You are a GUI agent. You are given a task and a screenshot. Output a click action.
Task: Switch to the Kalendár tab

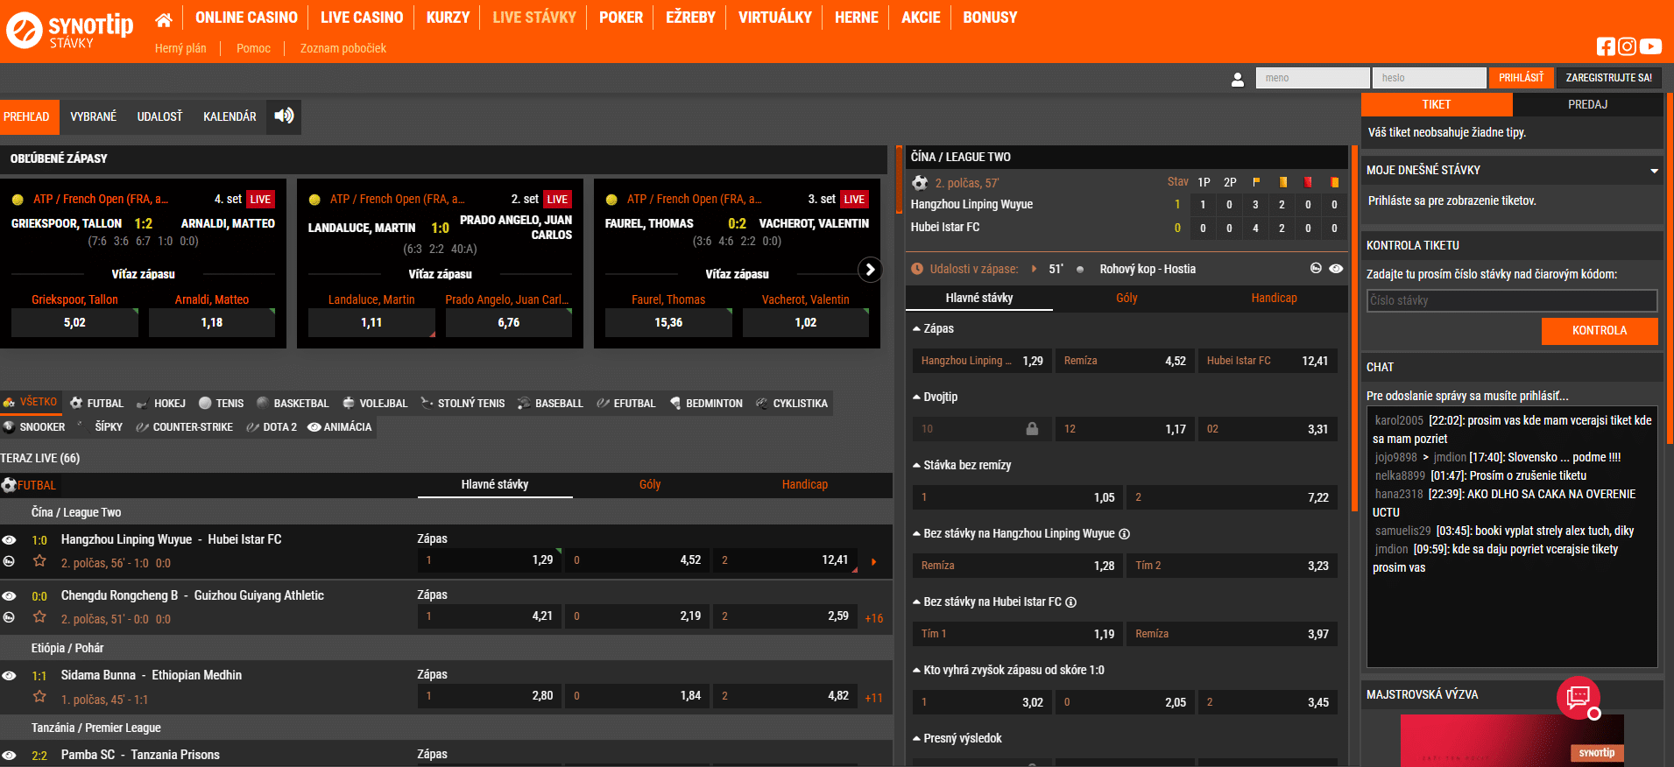click(230, 116)
